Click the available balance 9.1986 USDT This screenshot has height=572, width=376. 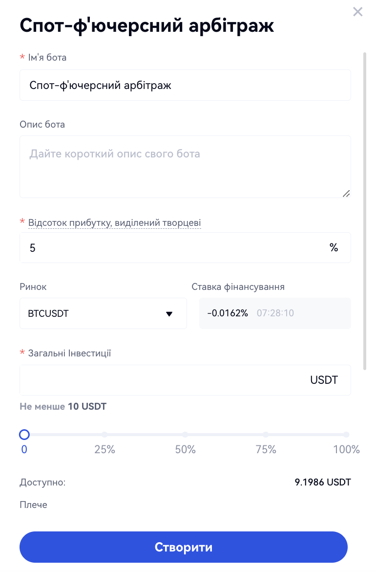point(323,483)
